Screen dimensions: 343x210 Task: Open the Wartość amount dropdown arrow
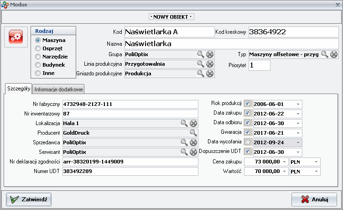tap(284, 172)
